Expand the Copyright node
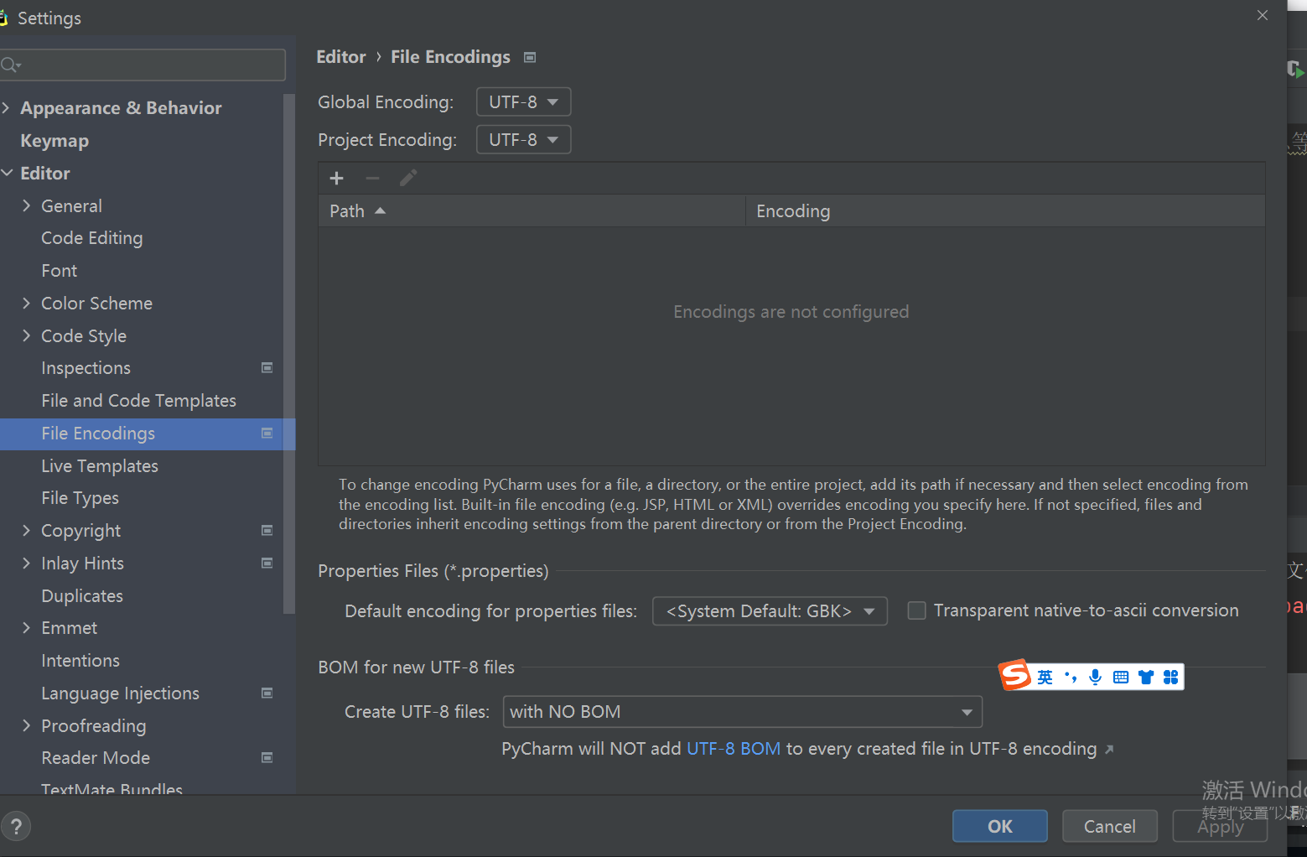 coord(26,530)
